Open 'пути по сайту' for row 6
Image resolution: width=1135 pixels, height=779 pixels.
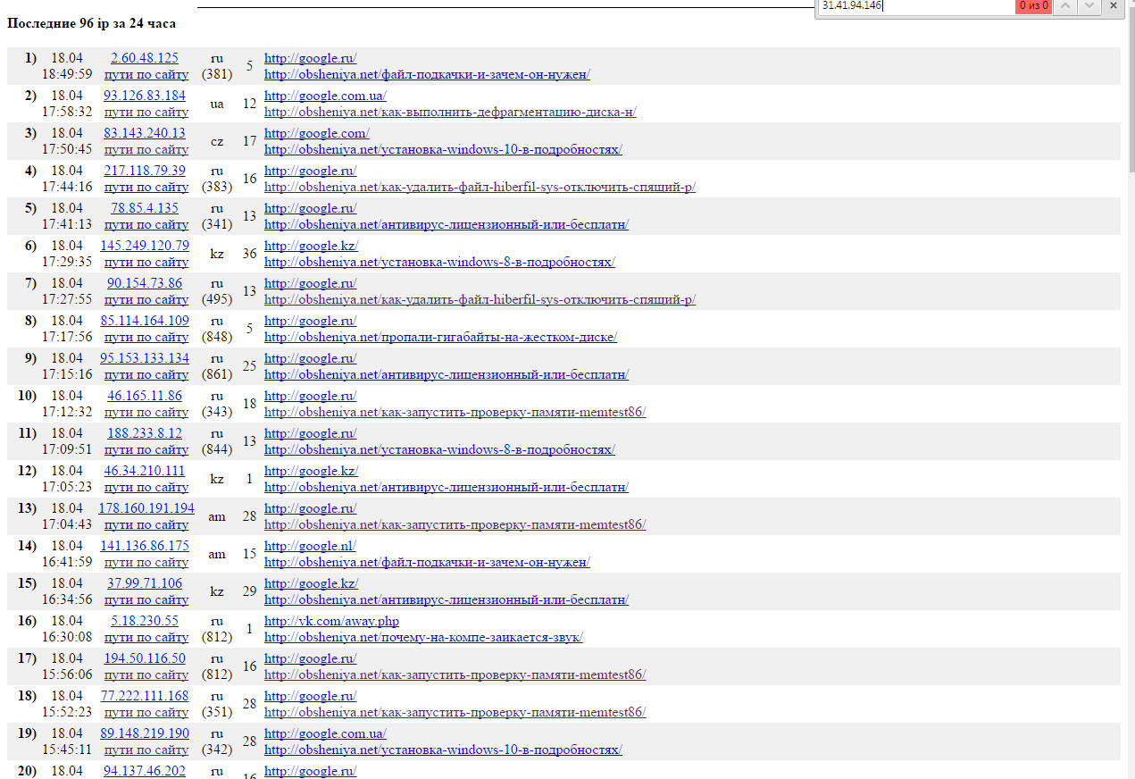coord(146,262)
